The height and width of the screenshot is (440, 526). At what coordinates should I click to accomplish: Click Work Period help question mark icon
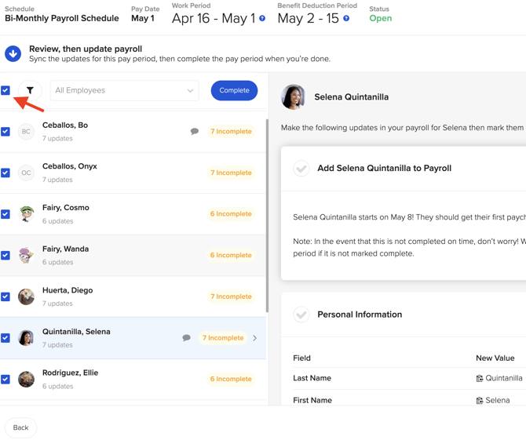coord(262,18)
